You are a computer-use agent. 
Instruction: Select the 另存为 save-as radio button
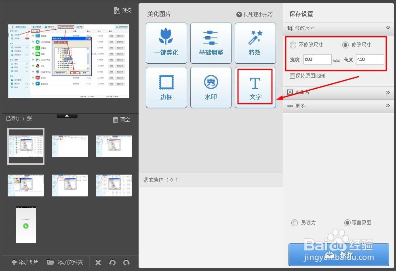(x=295, y=223)
